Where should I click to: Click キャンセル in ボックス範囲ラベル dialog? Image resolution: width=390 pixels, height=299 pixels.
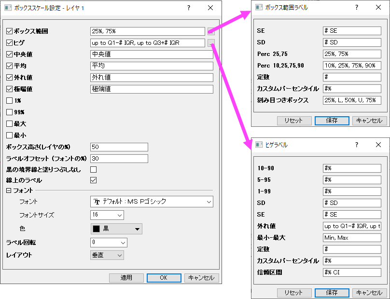(370, 121)
